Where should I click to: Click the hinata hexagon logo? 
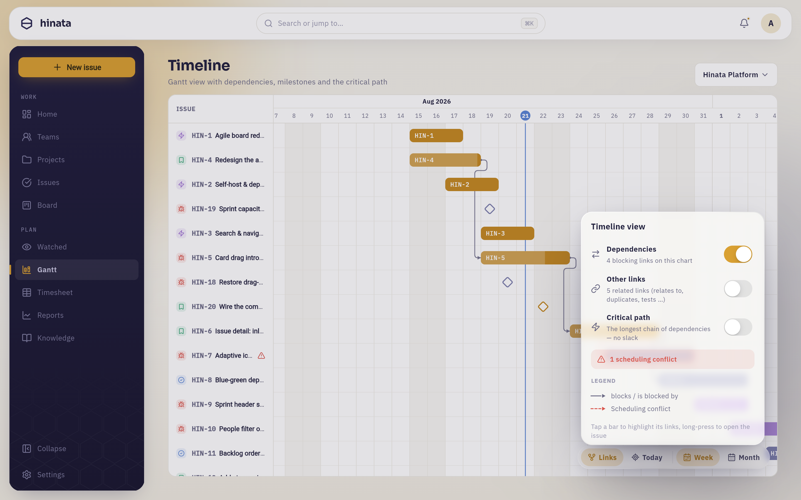pyautogui.click(x=26, y=23)
